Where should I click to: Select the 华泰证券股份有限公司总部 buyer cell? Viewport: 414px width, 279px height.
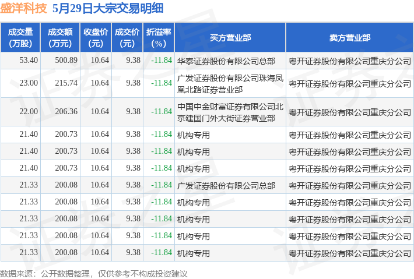(x=230, y=61)
